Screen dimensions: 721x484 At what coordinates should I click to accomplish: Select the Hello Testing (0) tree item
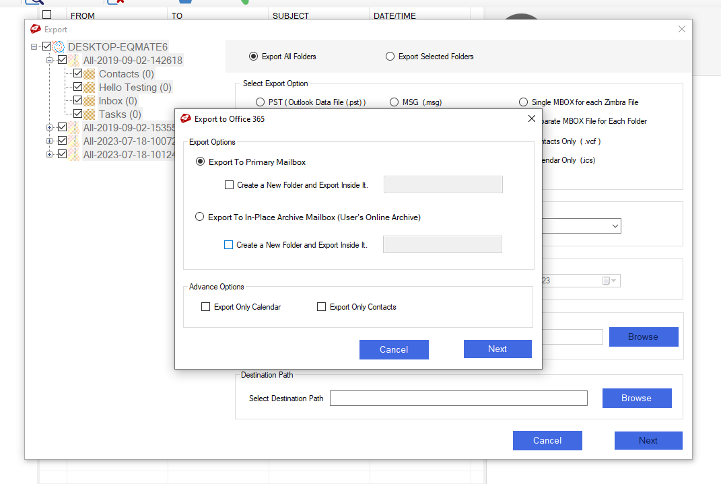[x=135, y=88]
